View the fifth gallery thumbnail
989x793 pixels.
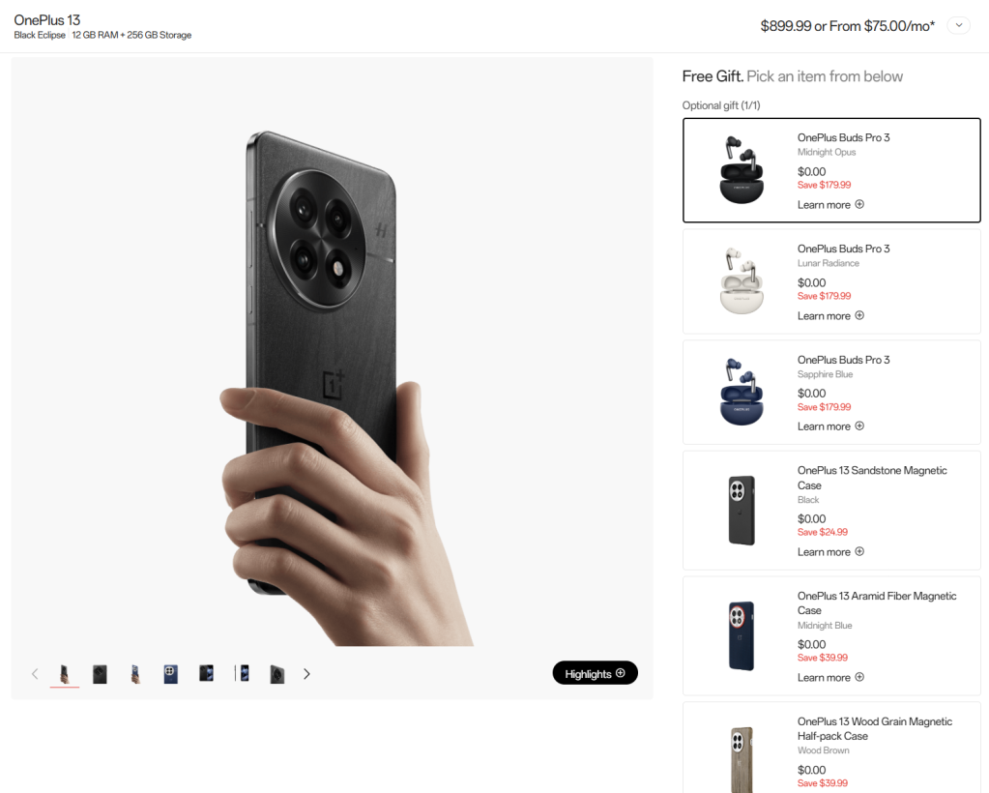tap(206, 674)
